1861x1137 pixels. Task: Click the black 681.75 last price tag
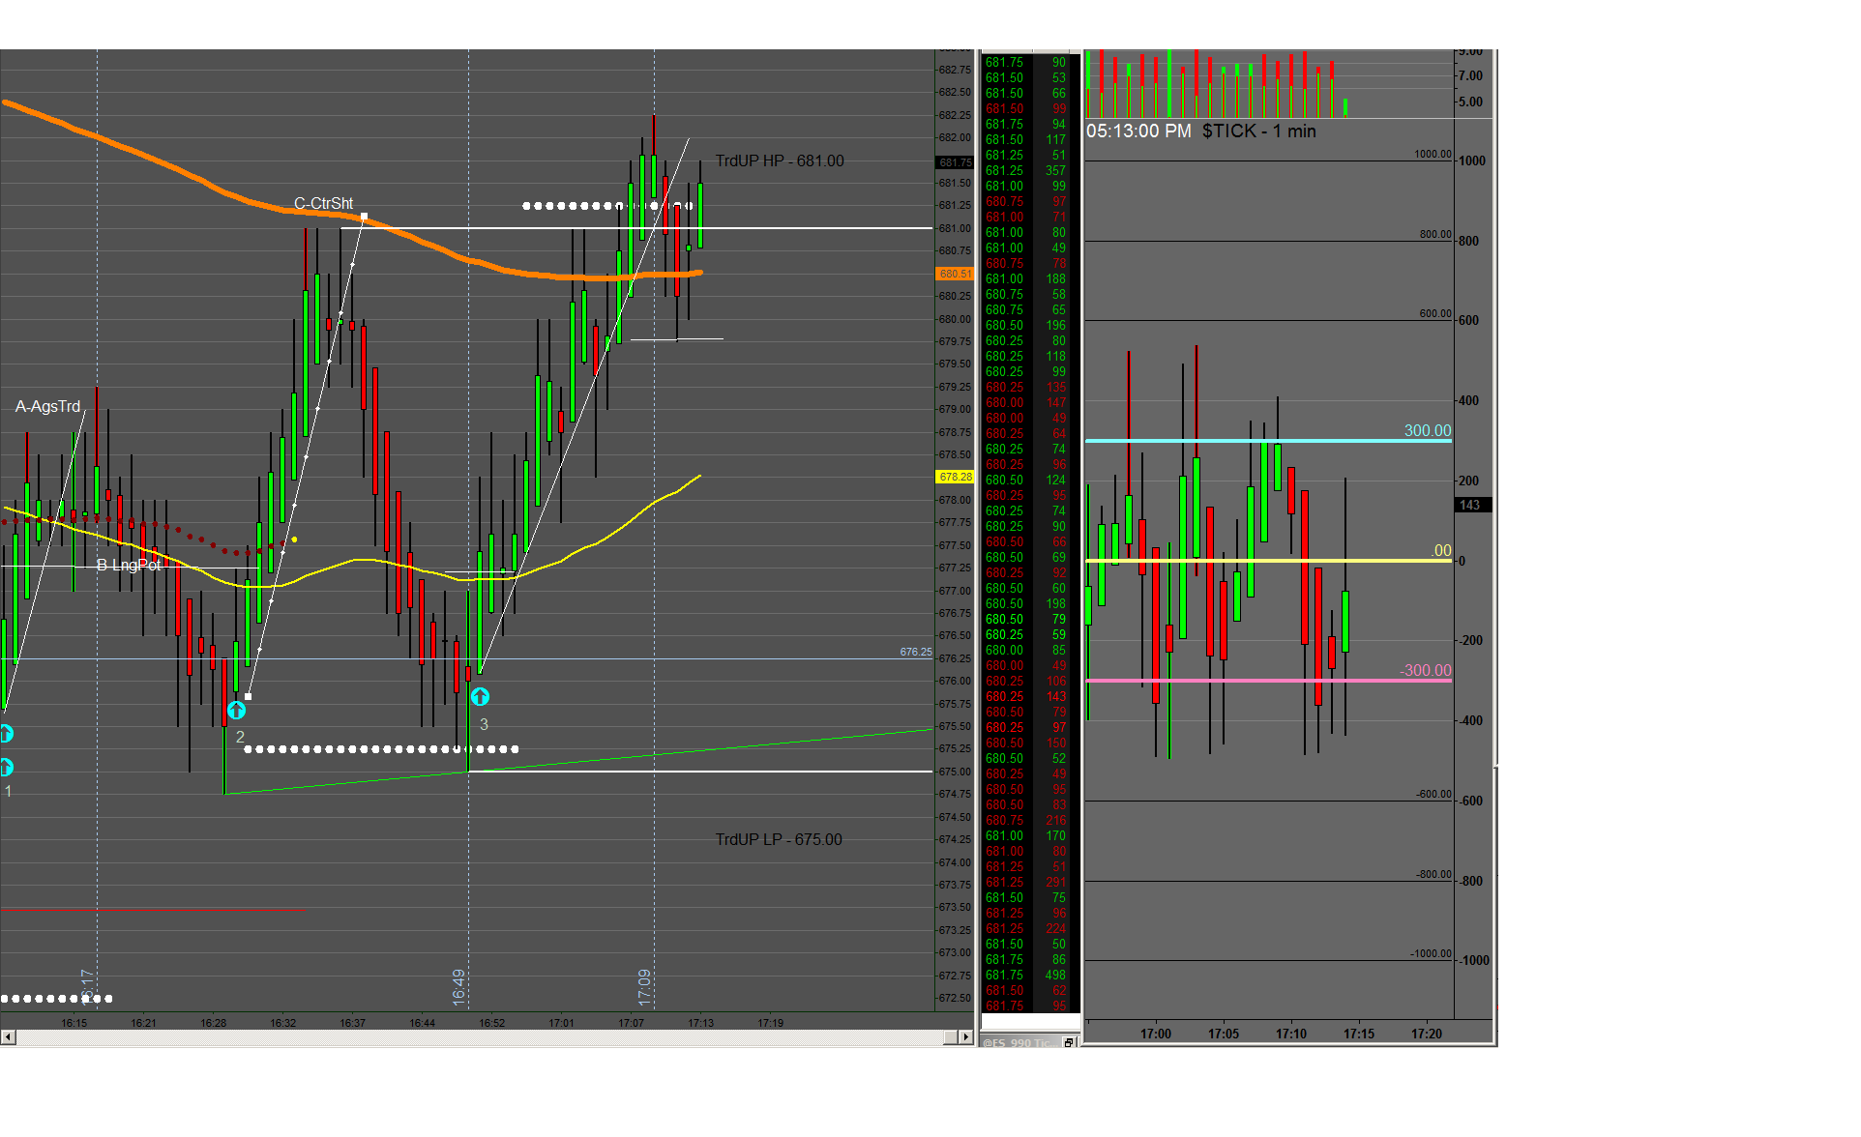[955, 162]
